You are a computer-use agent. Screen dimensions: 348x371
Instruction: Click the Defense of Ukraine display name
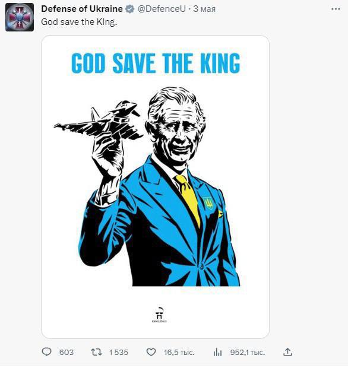click(x=82, y=9)
